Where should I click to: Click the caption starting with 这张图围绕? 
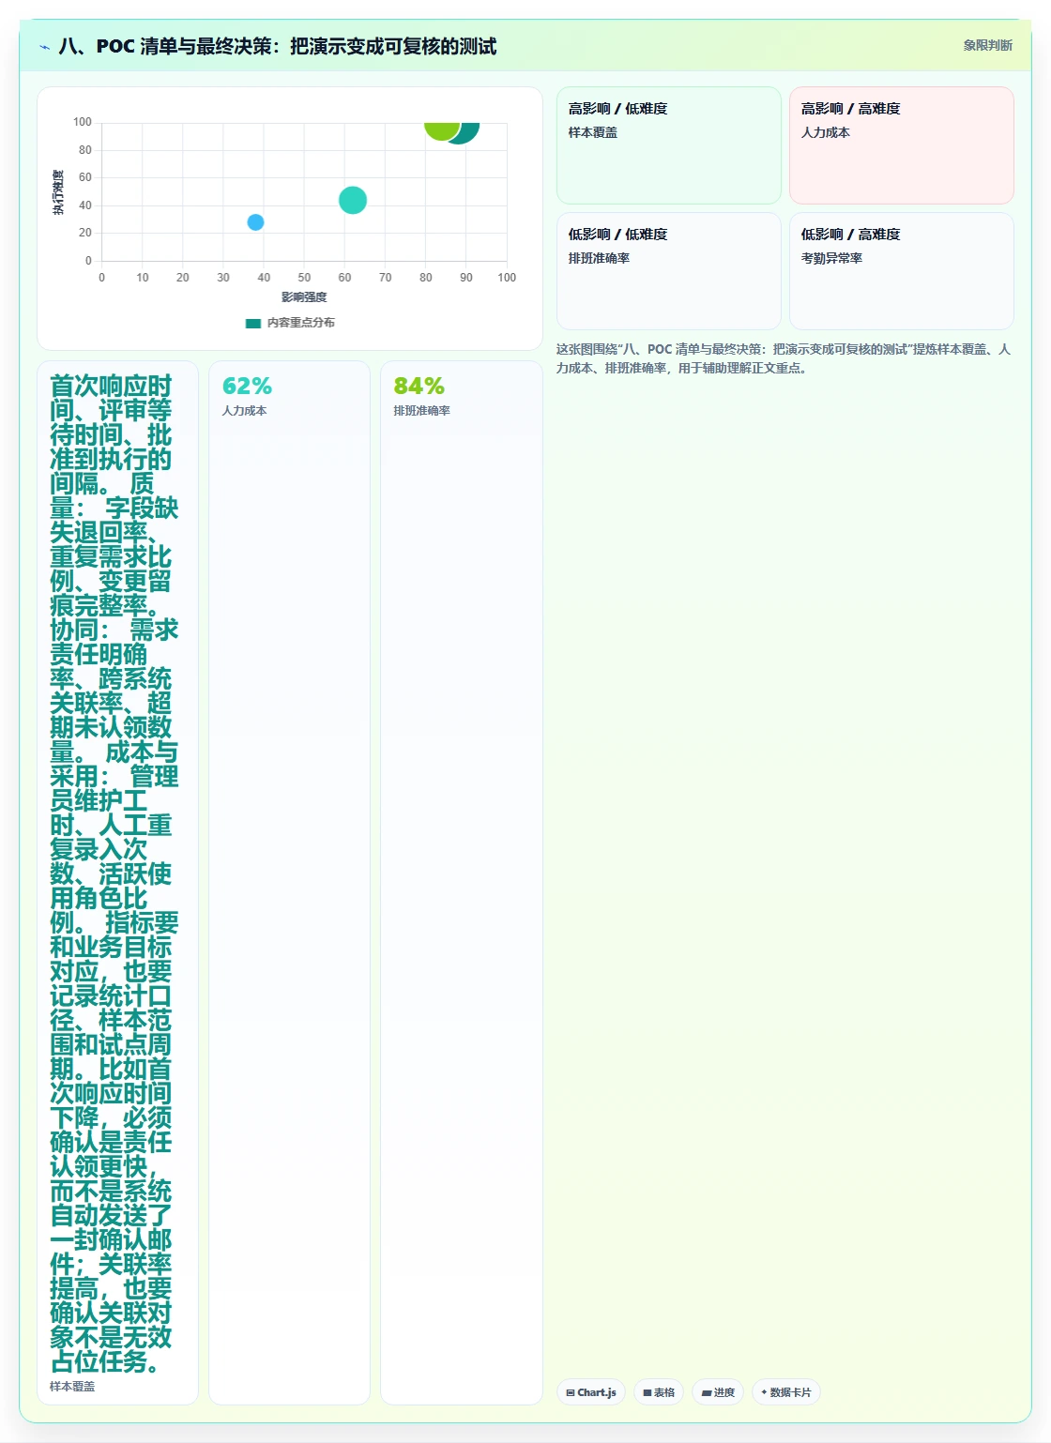[x=784, y=358]
